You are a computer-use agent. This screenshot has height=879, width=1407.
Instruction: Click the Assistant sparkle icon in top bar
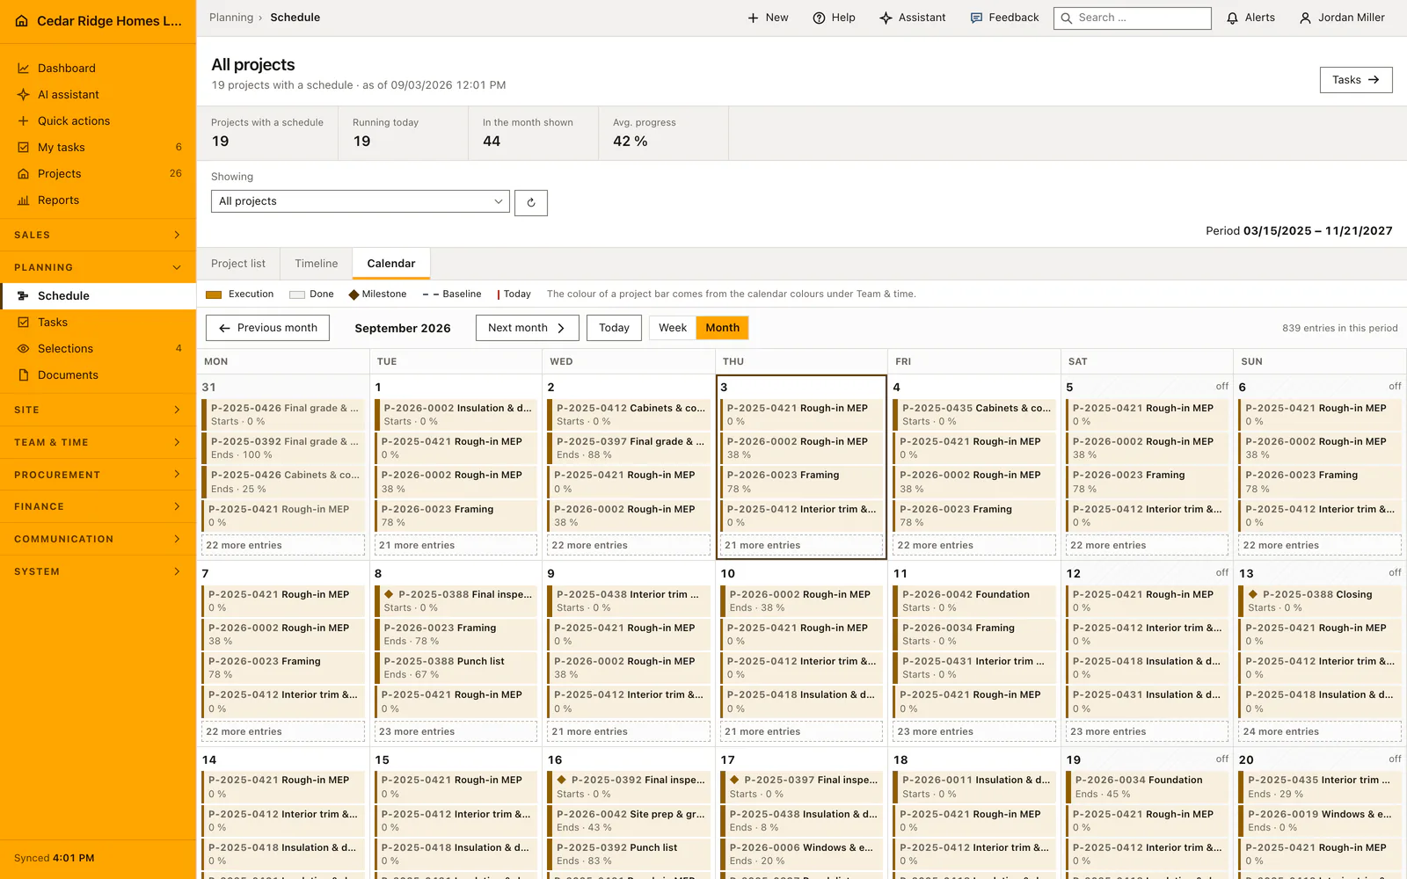886,18
